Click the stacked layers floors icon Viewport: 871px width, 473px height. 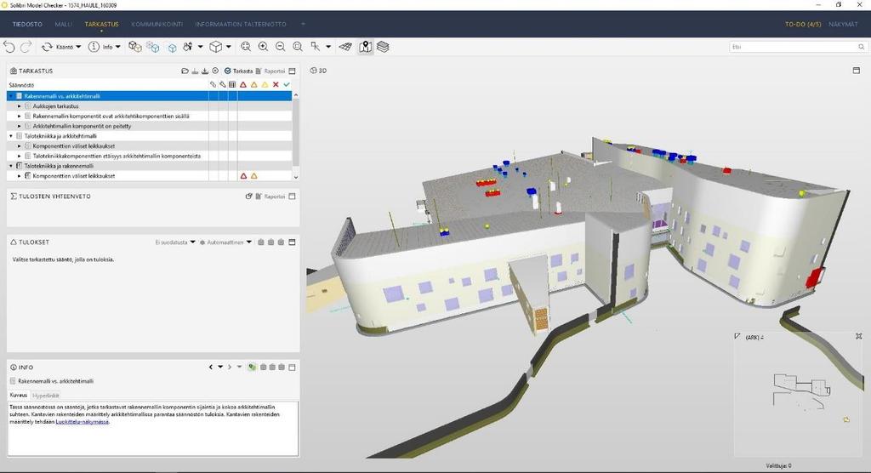coord(383,47)
